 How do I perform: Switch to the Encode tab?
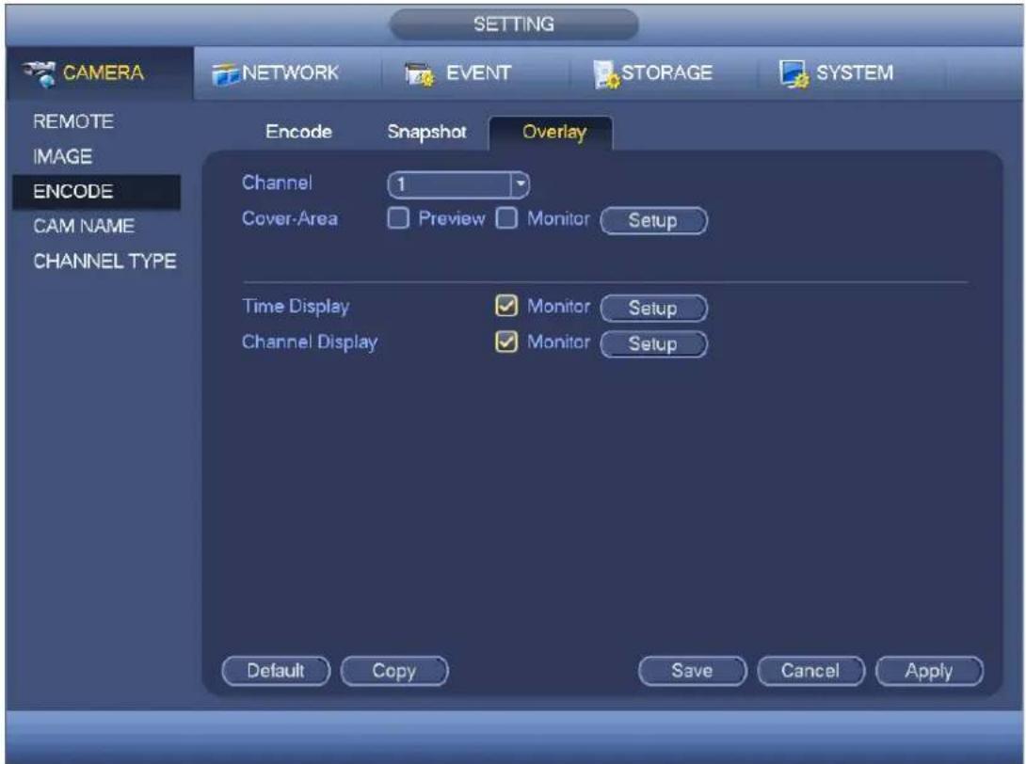coord(298,132)
